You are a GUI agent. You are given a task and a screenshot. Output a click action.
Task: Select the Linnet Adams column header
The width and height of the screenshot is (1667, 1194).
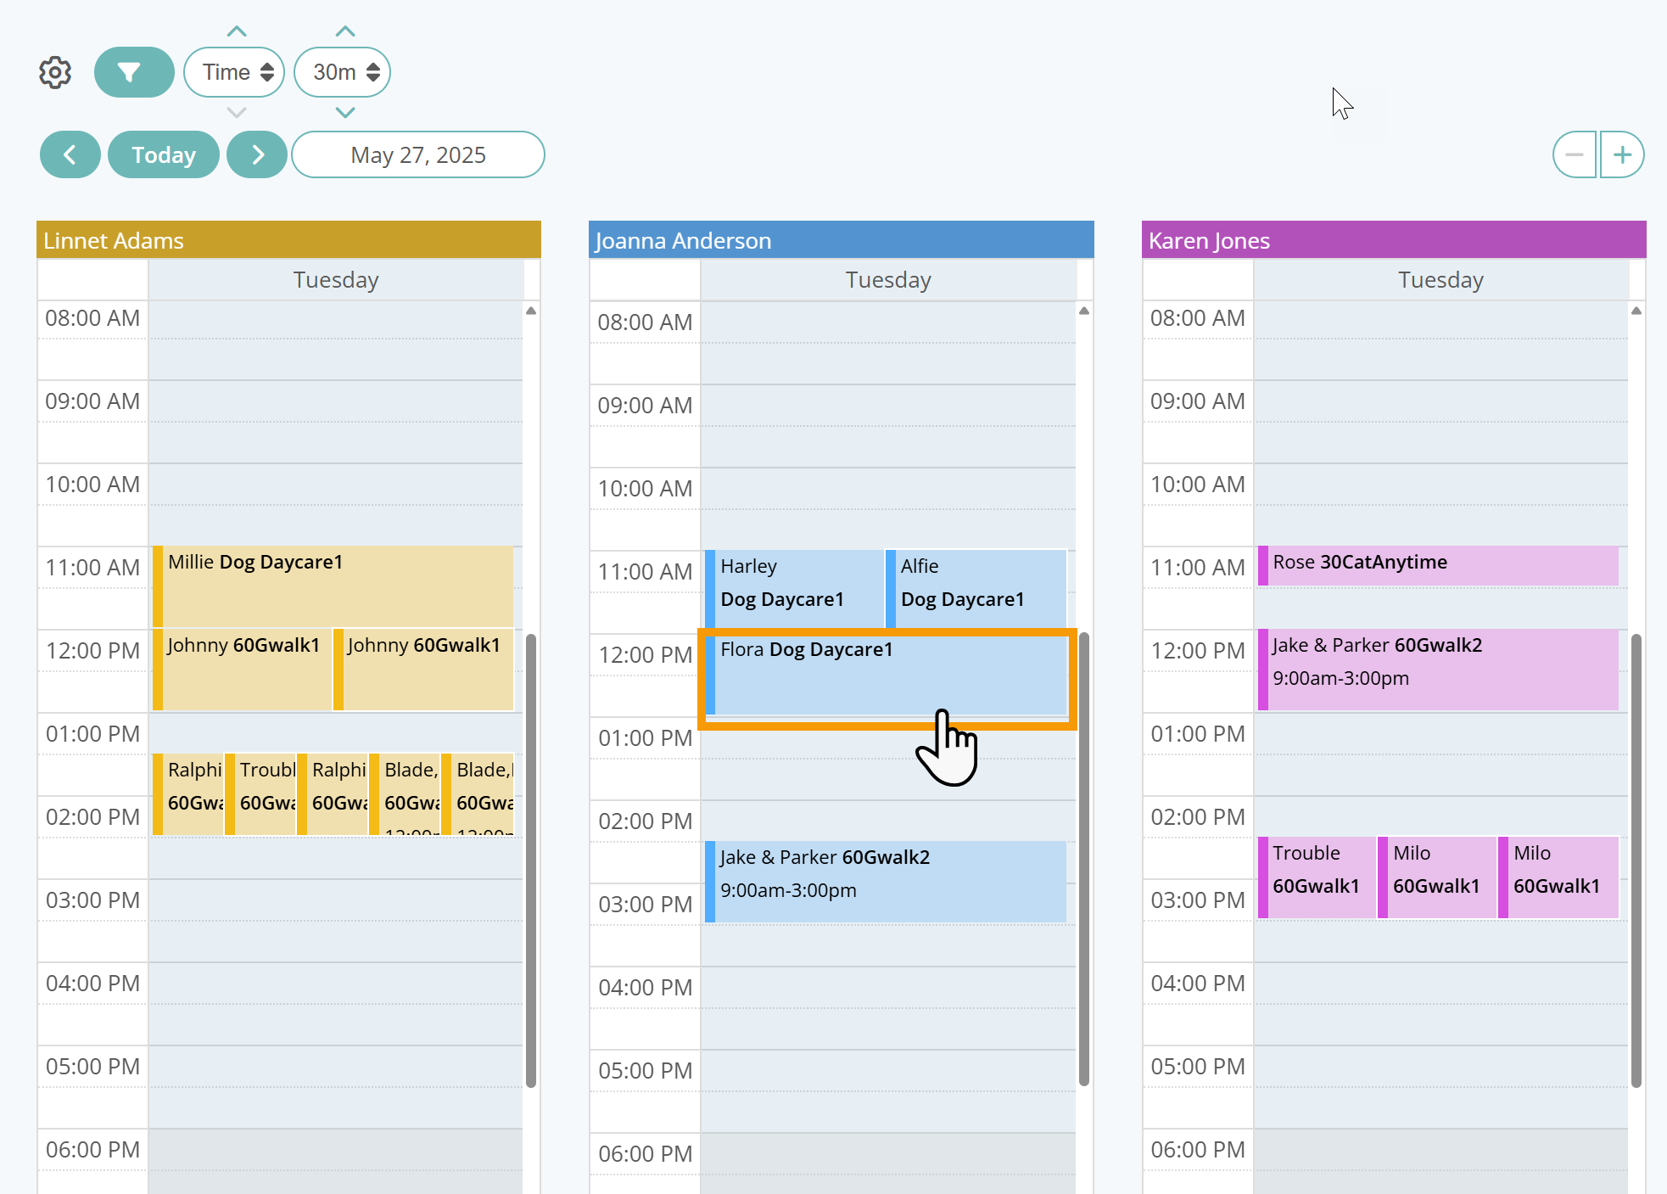pos(288,240)
